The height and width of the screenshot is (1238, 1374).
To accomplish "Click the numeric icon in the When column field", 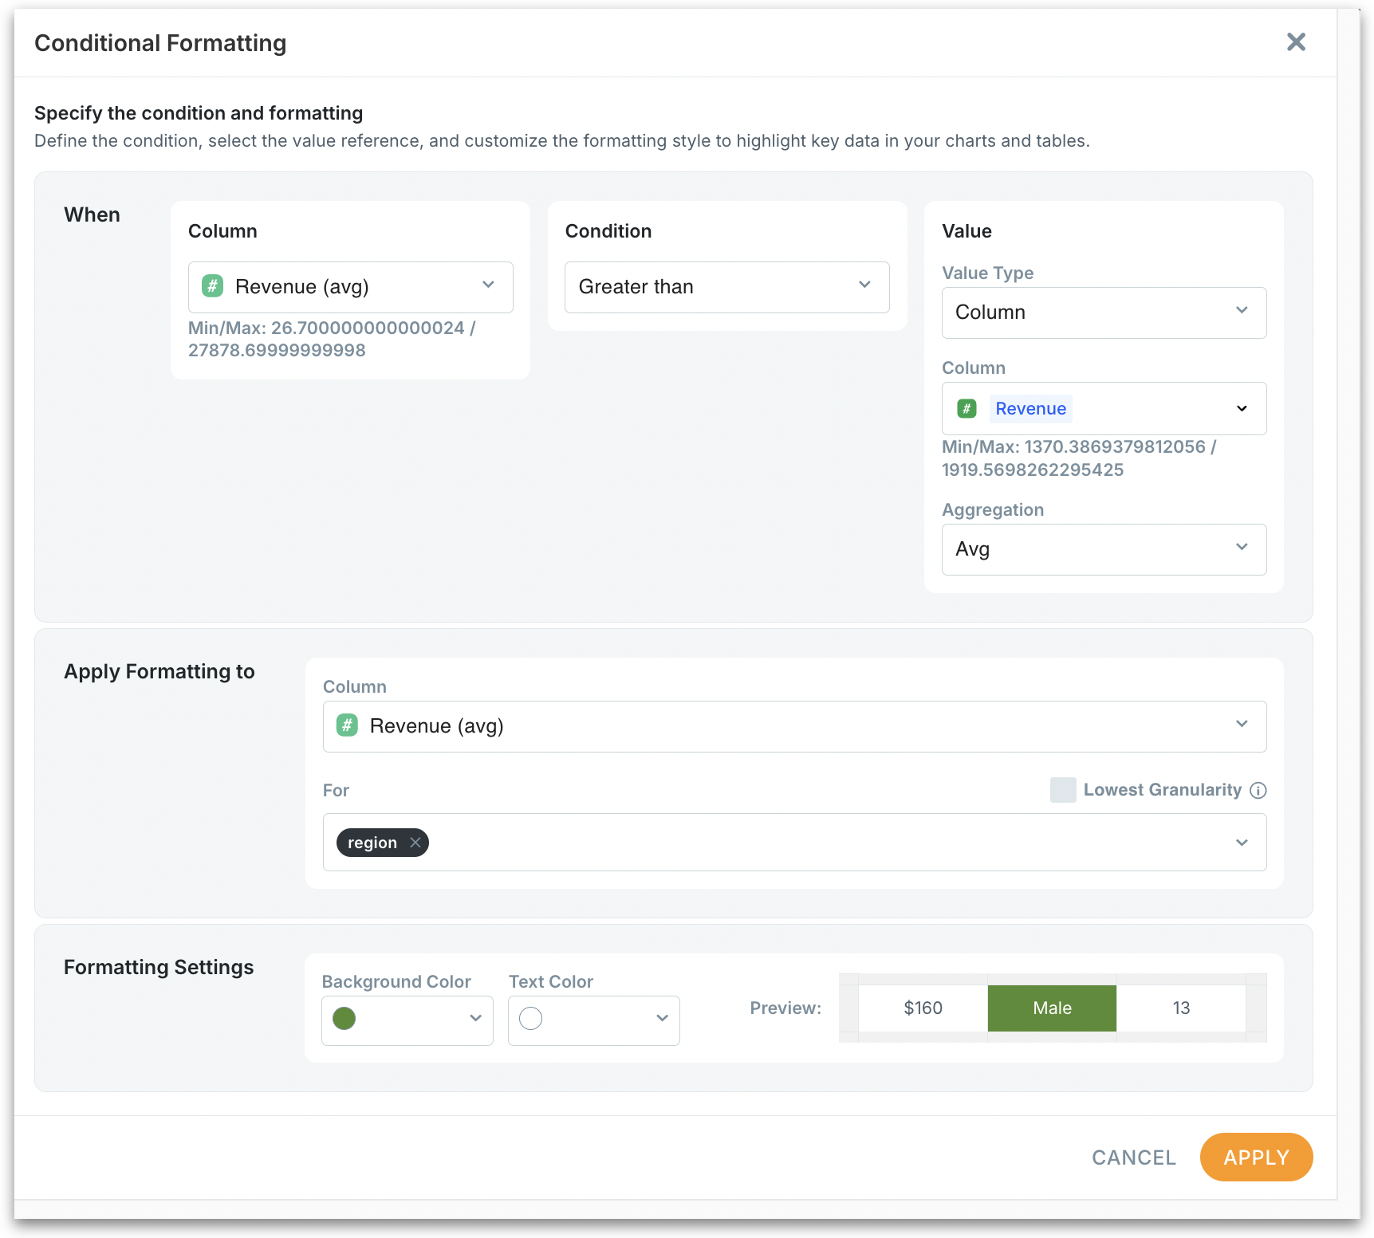I will click(x=212, y=286).
